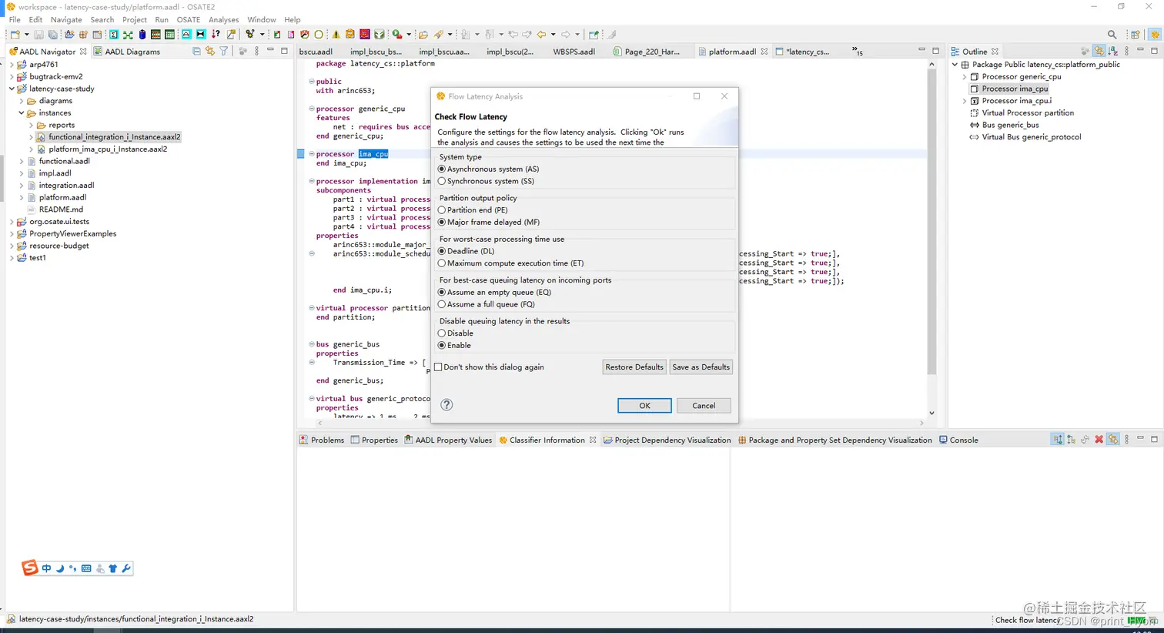Open the OSATE menu
Viewport: 1164px width, 633px height.
pos(188,20)
